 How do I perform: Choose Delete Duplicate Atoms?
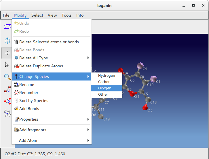coord(52,66)
